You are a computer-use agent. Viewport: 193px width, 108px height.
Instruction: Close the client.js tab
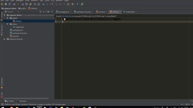tap(120, 12)
